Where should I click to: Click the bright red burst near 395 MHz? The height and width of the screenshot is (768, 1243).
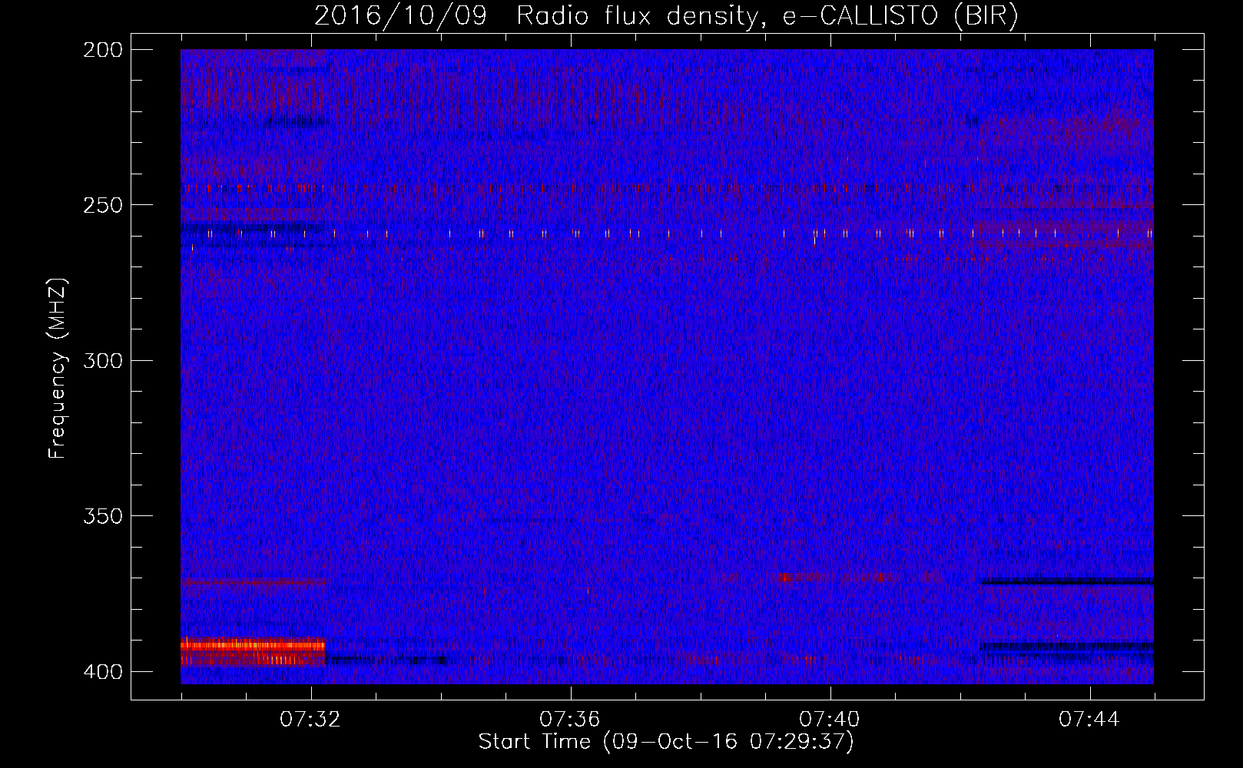pyautogui.click(x=253, y=652)
